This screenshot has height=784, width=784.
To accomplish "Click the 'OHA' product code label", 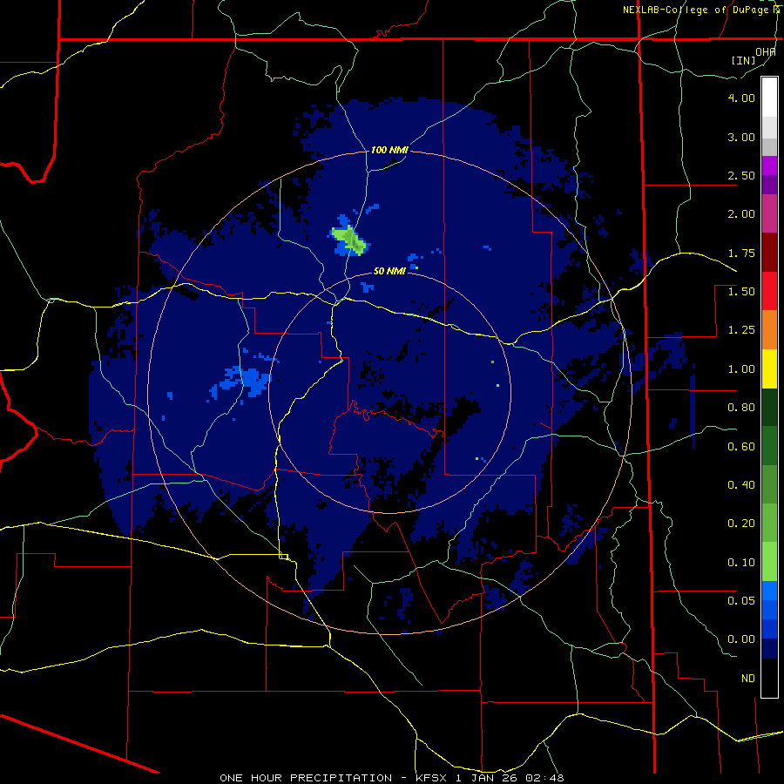I will 766,52.
